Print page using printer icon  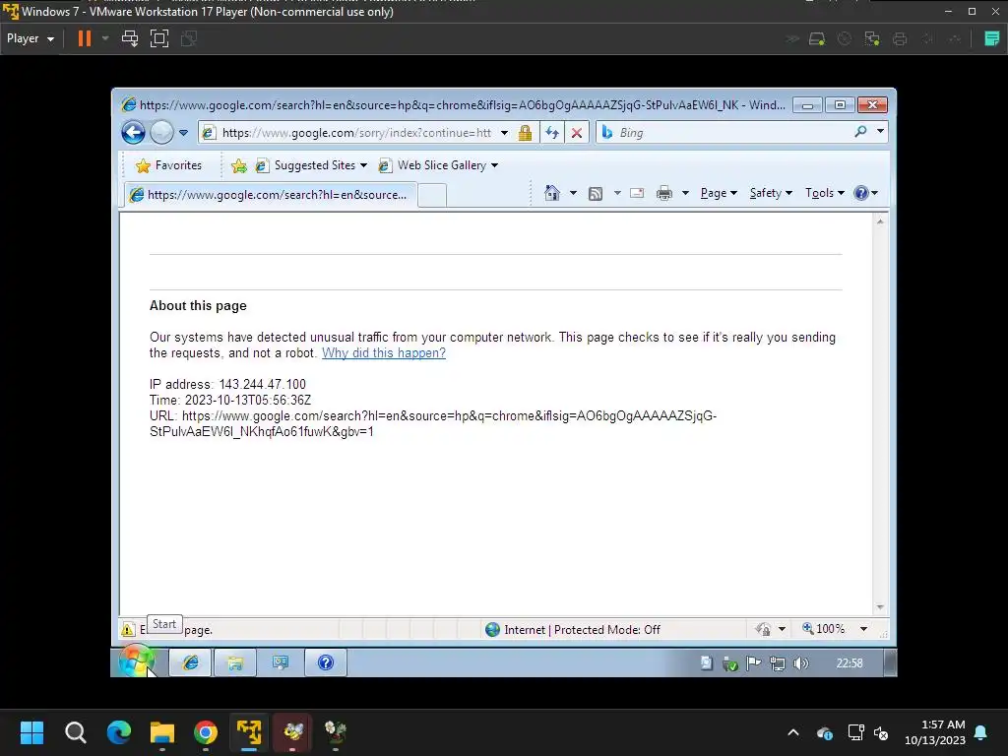[664, 194]
